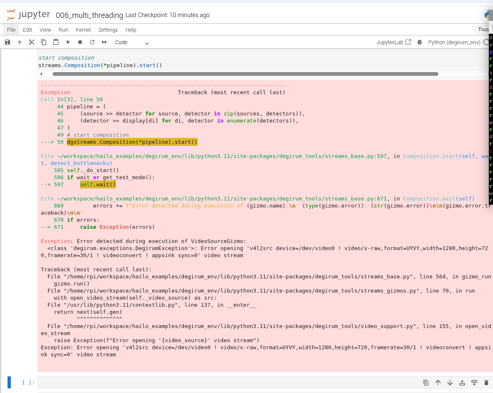Enable the debugger with the bug icon
This screenshot has width=493, height=393.
(419, 42)
